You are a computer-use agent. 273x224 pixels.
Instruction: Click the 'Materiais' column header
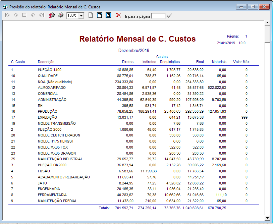[x=219, y=62]
